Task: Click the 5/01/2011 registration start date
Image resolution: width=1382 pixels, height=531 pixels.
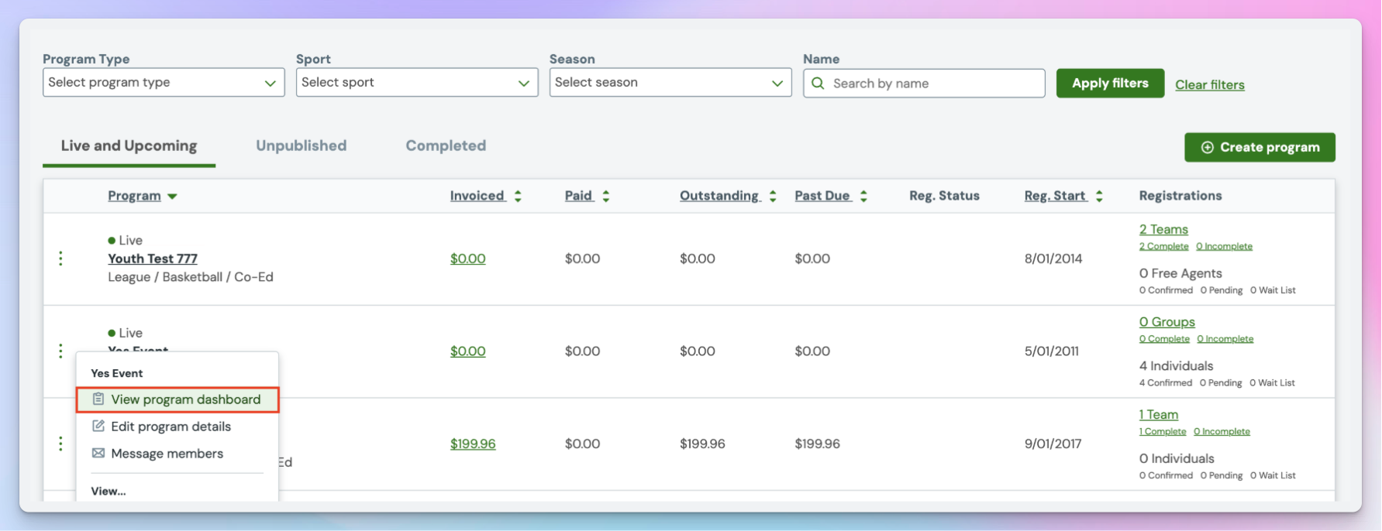Action: (1051, 351)
